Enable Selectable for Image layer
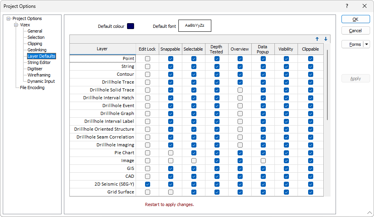 194,160
